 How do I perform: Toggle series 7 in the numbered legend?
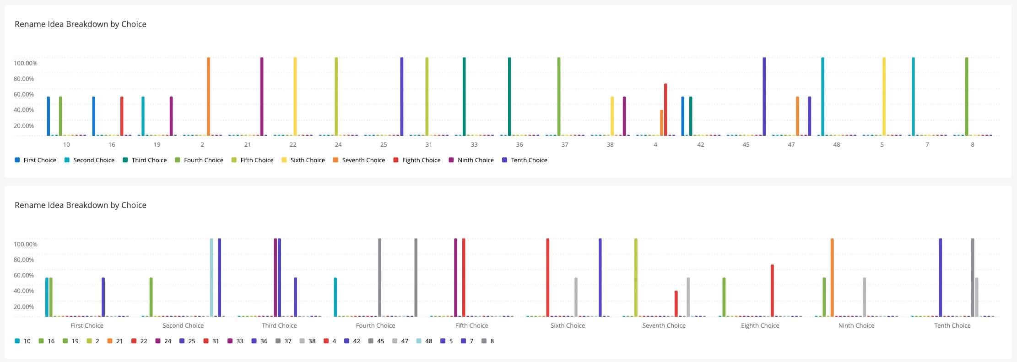click(467, 341)
